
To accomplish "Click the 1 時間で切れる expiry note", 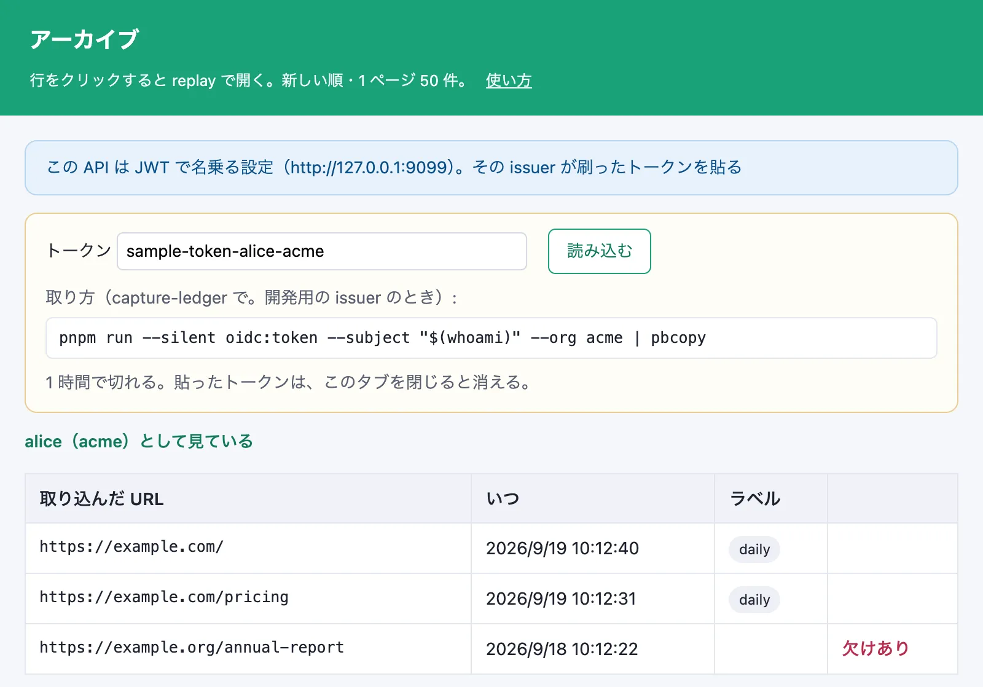I will click(x=288, y=382).
